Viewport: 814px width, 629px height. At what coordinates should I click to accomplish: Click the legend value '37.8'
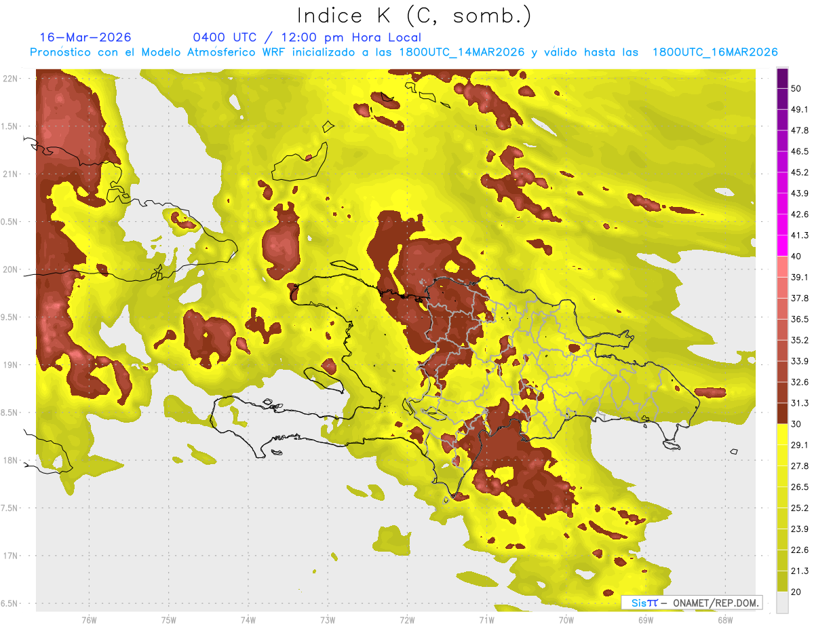pos(799,298)
